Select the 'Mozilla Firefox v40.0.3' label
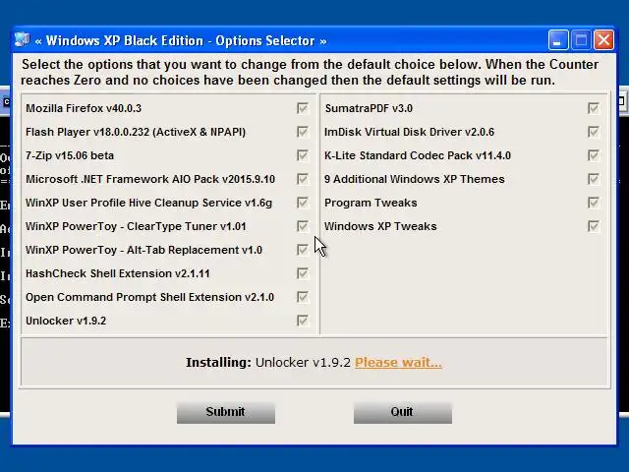629x472 pixels. (84, 108)
